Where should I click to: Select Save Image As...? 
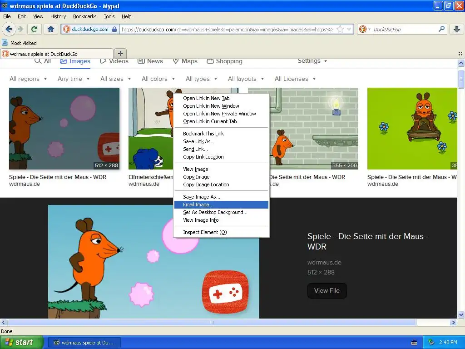[x=221, y=197]
